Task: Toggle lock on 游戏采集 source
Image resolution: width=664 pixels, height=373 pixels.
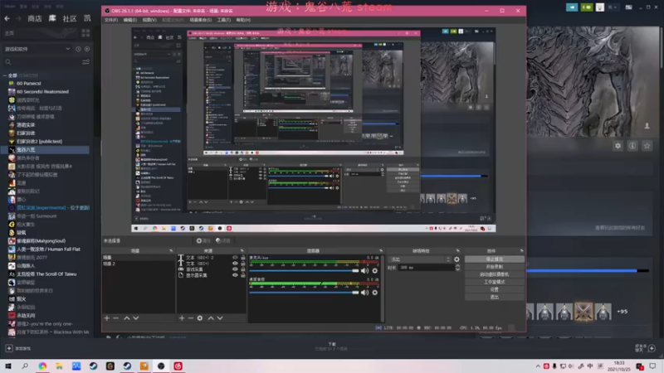Action: point(243,269)
